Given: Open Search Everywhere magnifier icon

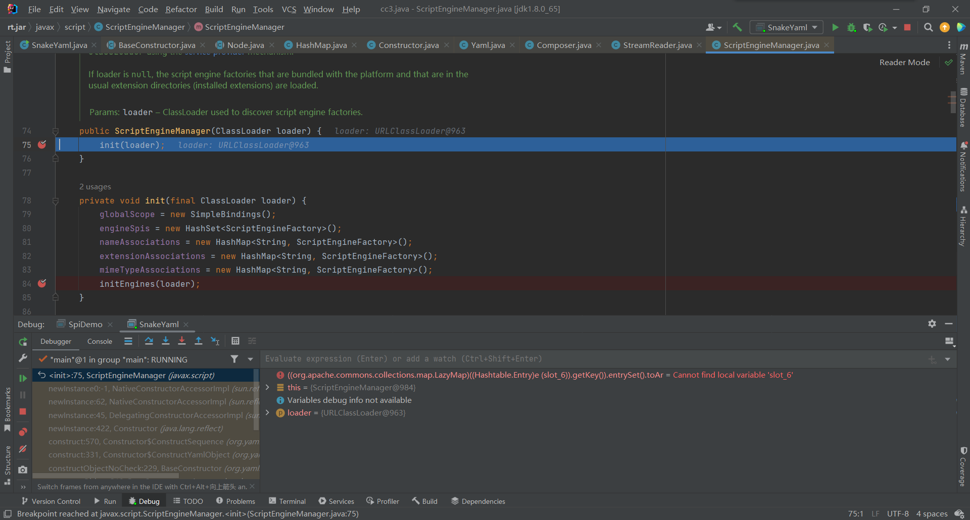Looking at the screenshot, I should coord(928,27).
